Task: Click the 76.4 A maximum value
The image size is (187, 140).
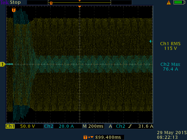Action: [171, 69]
